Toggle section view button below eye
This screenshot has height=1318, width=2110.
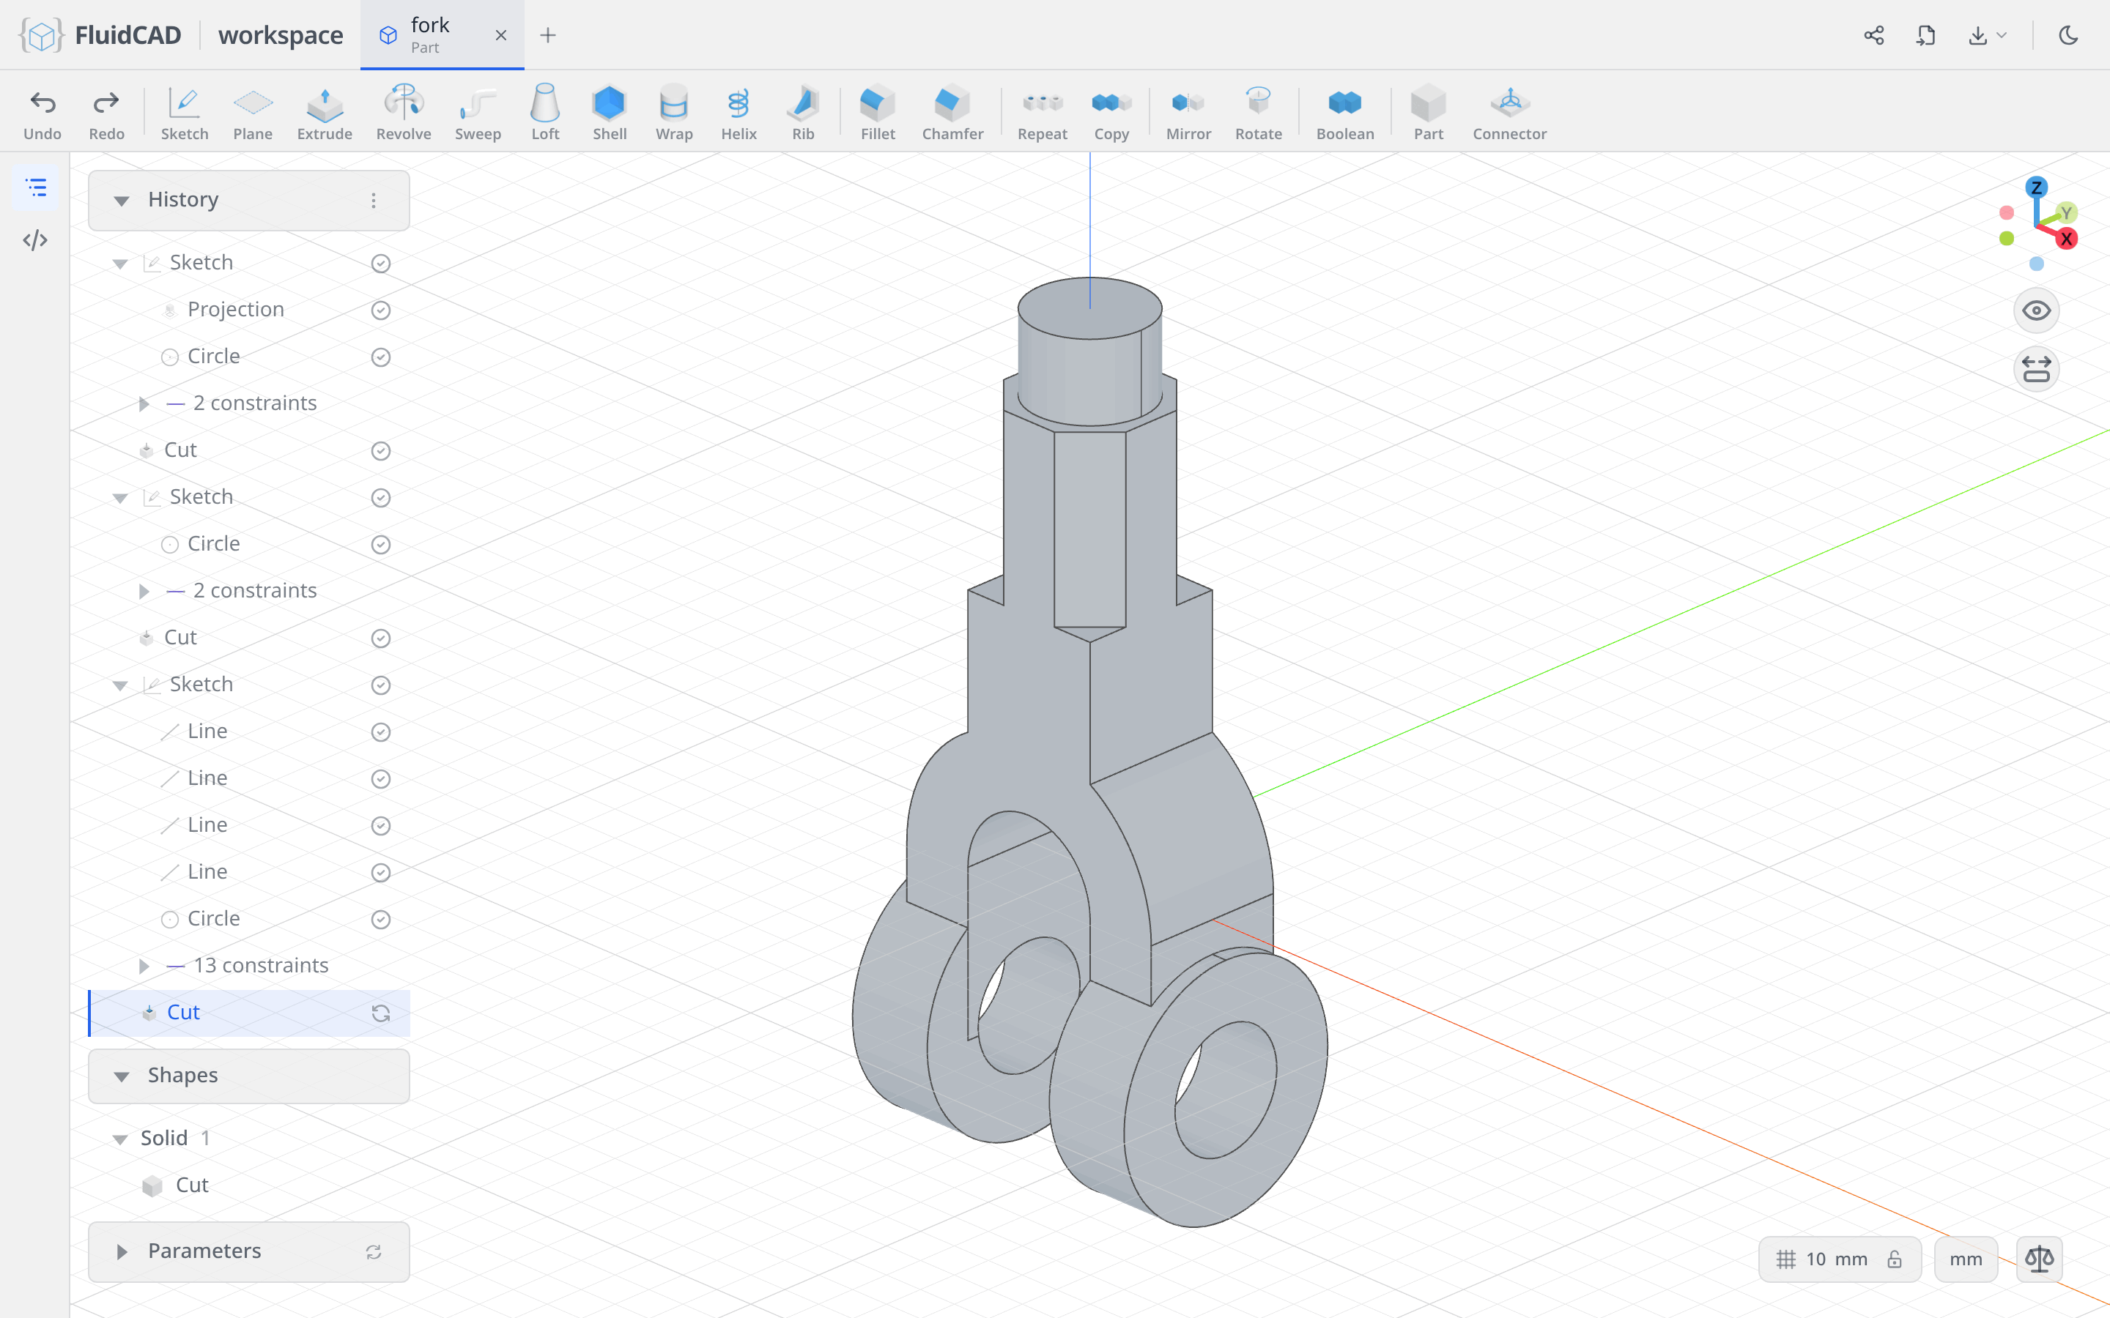pyautogui.click(x=2036, y=369)
